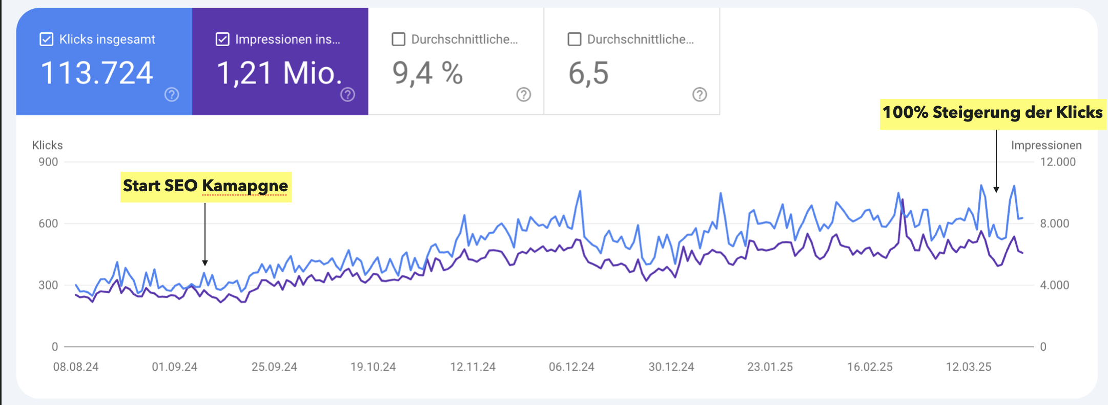Select the 08.08.24 date label on axis
The width and height of the screenshot is (1108, 405).
(76, 367)
